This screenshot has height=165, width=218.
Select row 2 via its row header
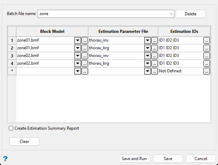click(12, 48)
